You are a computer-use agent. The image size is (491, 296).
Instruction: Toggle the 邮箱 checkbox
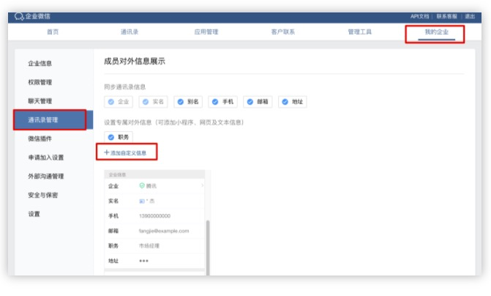[x=249, y=102]
